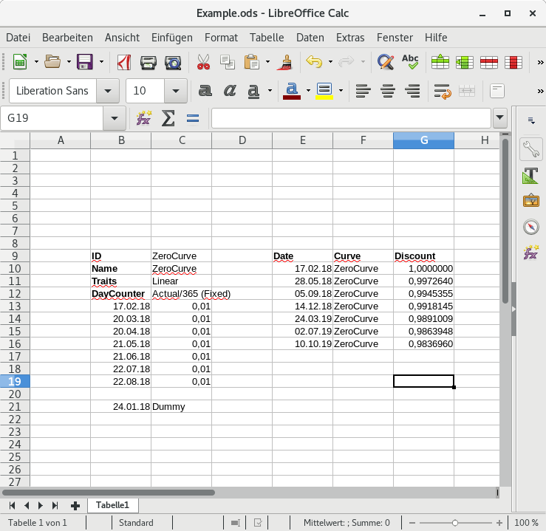Undo the last action

point(314,62)
